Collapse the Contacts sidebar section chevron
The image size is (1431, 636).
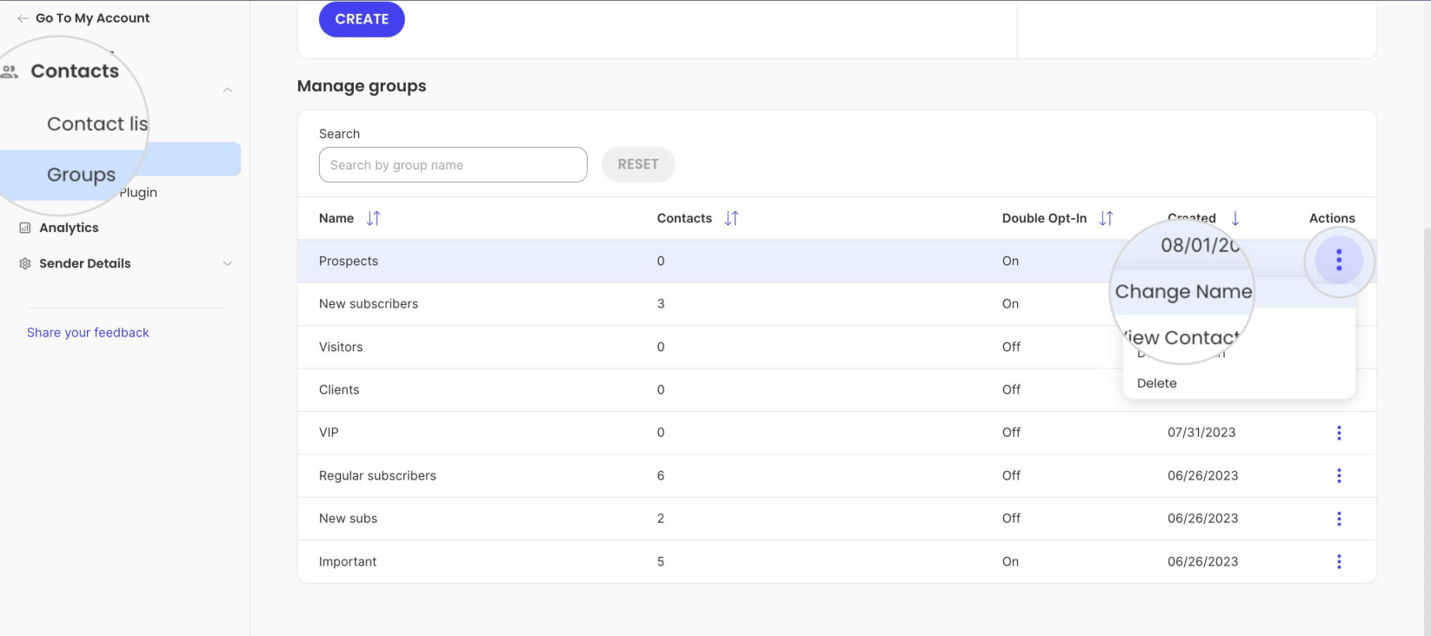point(227,90)
